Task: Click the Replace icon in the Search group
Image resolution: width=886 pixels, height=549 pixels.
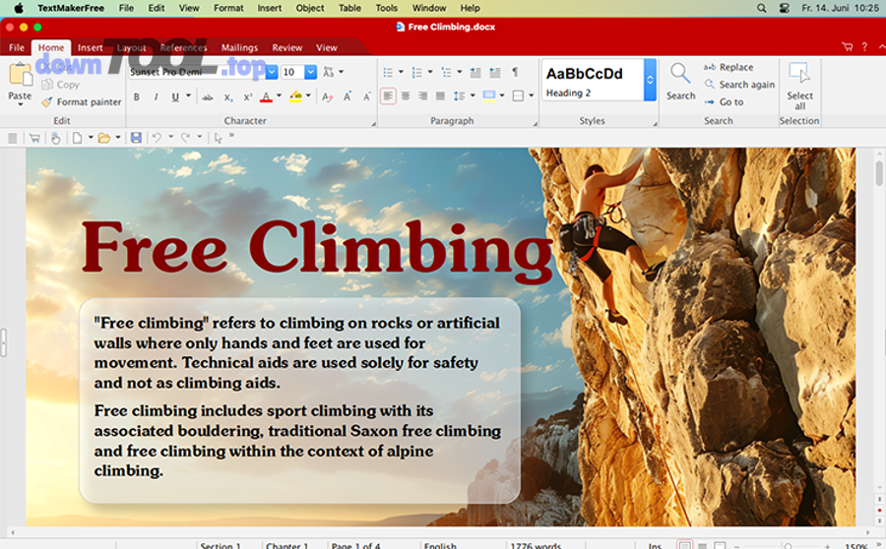Action: pos(709,67)
